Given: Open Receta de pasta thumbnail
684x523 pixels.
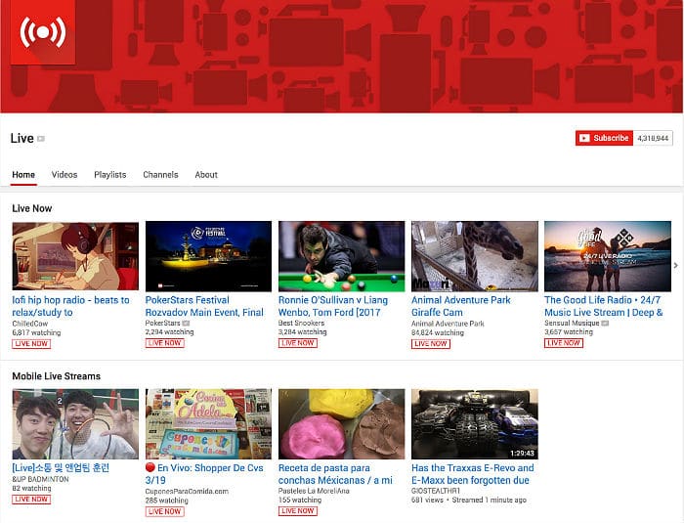Looking at the screenshot, I should click(x=342, y=424).
